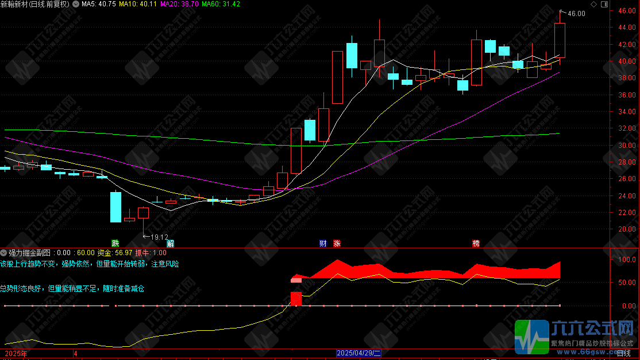This screenshot has width=640, height=360.
Task: Click the 2025/04/29 date marker on timeline
Action: pyautogui.click(x=359, y=354)
